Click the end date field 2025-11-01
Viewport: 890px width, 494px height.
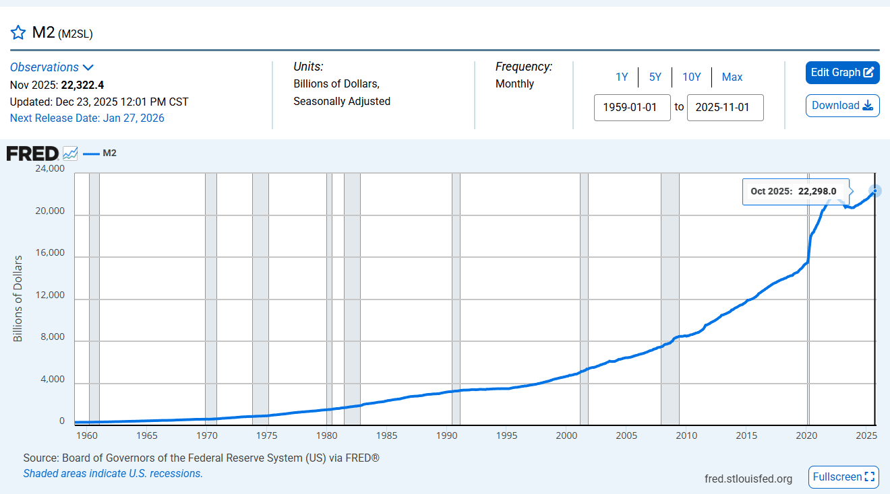725,108
